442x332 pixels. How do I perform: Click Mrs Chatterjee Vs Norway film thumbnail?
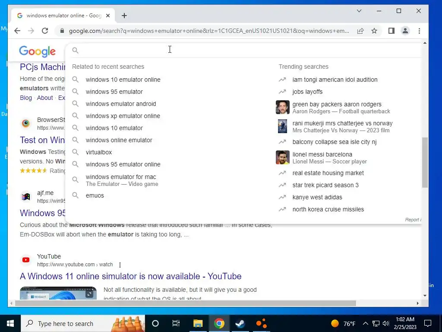(x=282, y=126)
